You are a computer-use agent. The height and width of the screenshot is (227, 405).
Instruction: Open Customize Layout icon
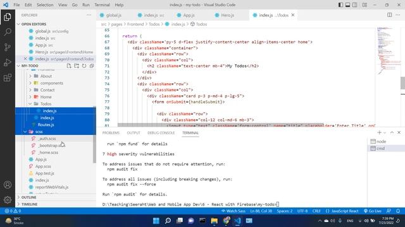click(x=364, y=4)
